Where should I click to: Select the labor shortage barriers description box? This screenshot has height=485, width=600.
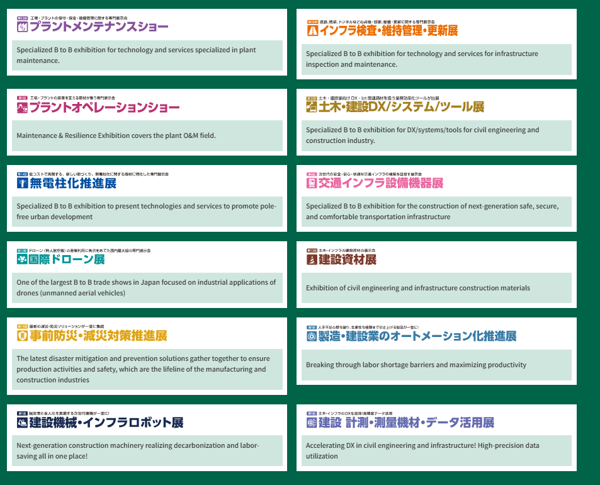[x=436, y=365]
